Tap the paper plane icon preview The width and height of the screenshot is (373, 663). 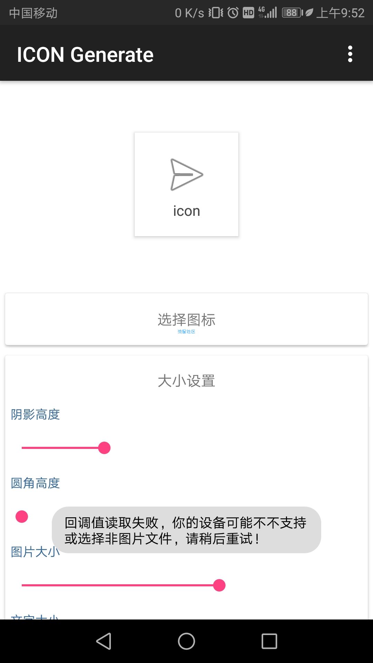(186, 174)
